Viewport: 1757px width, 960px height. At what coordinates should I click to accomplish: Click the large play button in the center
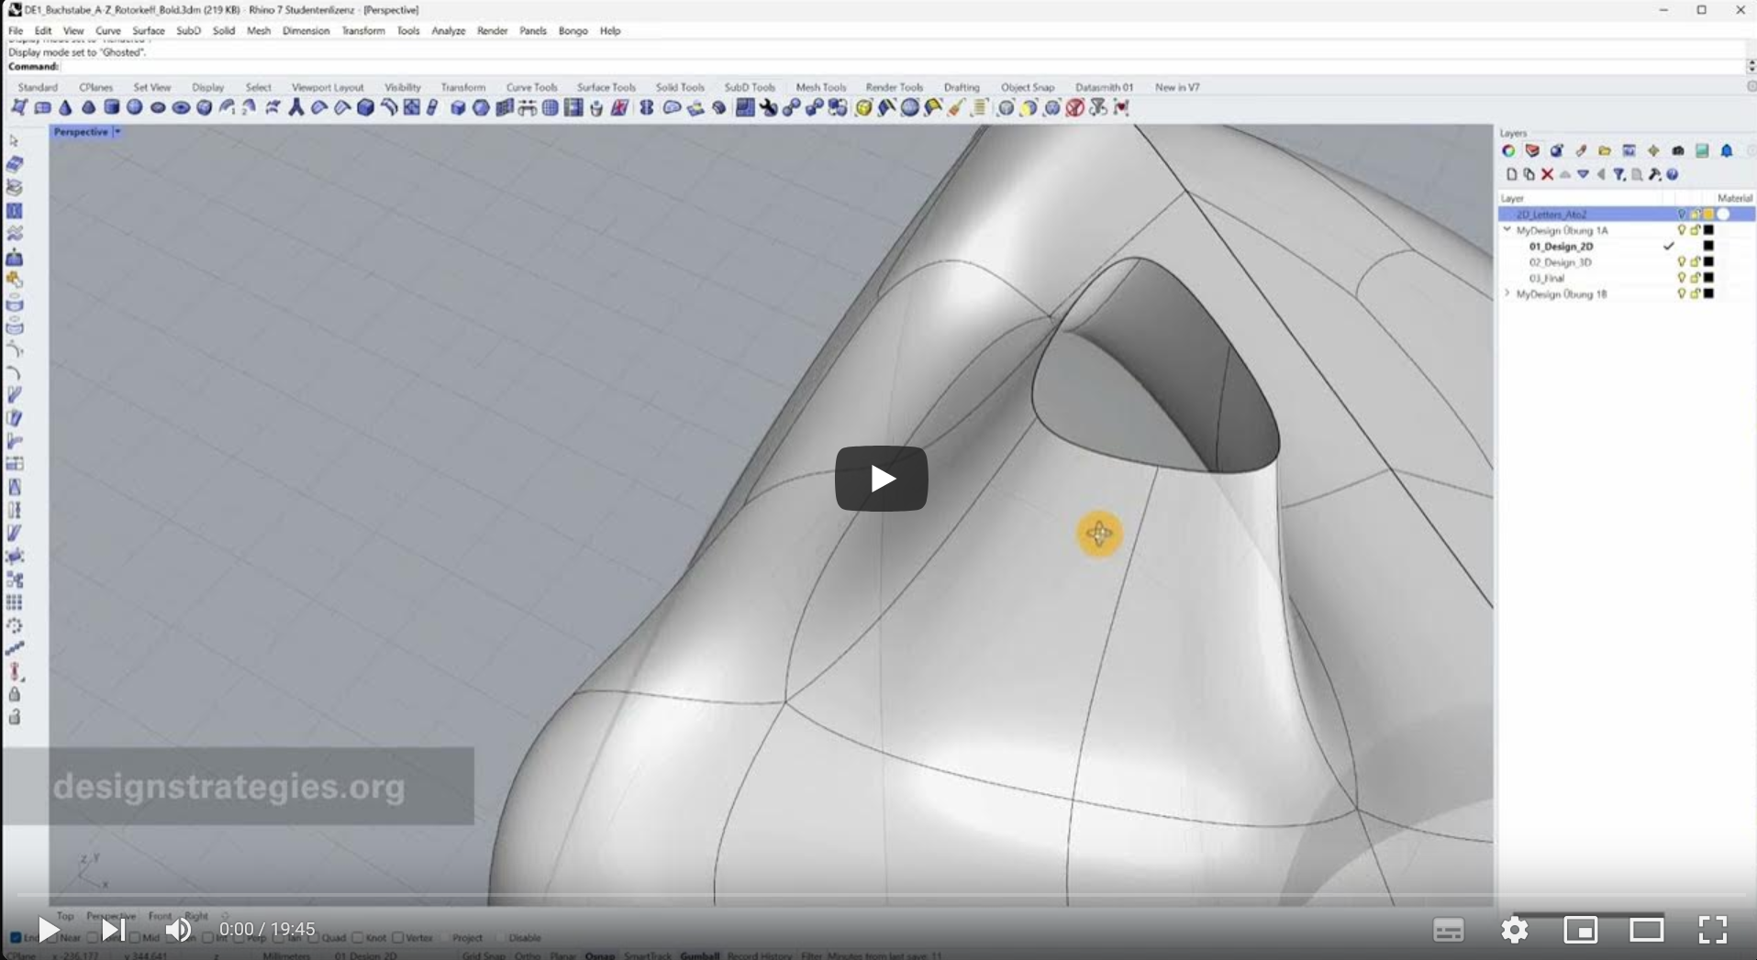click(881, 478)
